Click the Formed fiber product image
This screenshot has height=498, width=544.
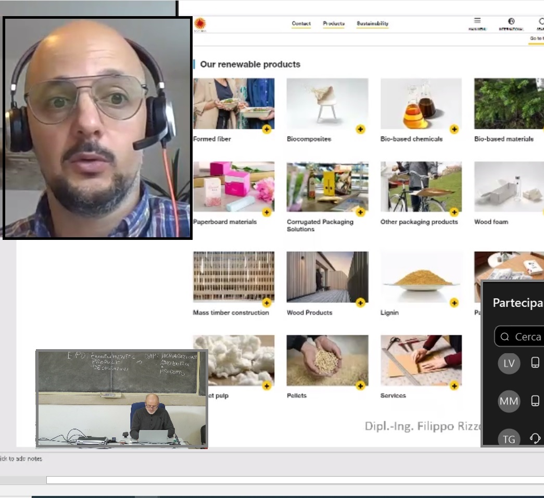click(234, 104)
